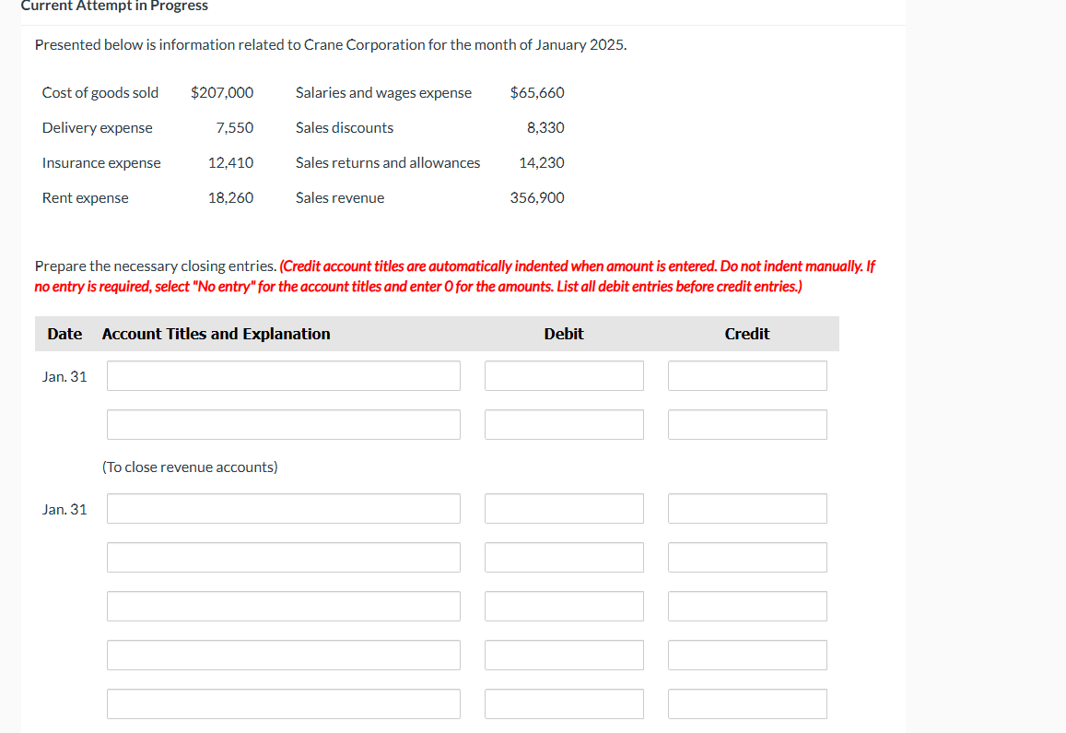The height and width of the screenshot is (733, 1066).
Task: Click the 'Current Attempt in Progress' heading
Action: pyautogui.click(x=114, y=6)
